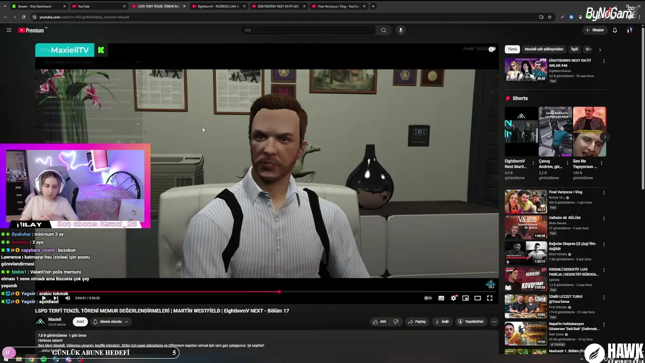Click the info icon on video corner
Image resolution: width=645 pixels, height=363 pixels.
(491, 49)
